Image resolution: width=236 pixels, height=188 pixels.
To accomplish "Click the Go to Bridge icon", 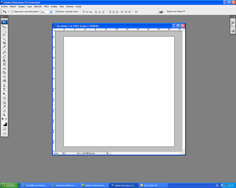I will (x=161, y=12).
